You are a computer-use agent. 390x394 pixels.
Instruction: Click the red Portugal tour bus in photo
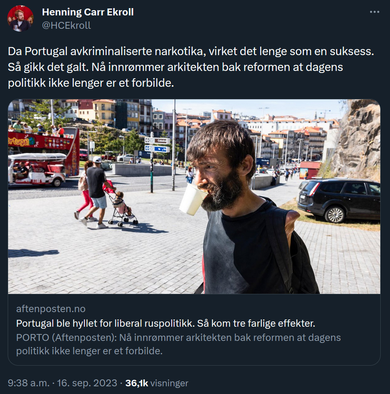43,151
